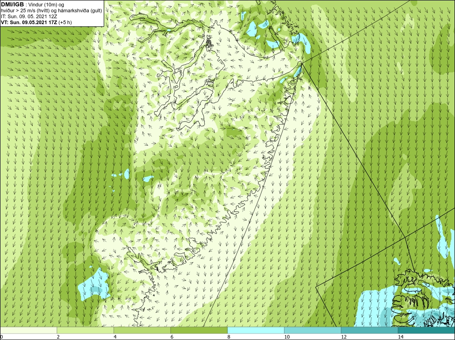
Task: Click the 8–10 m/s light cyan legend swatch
Action: 256,330
